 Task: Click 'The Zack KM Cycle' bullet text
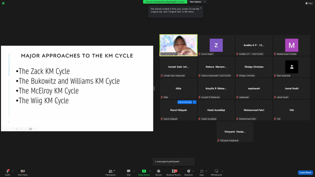click(x=44, y=71)
